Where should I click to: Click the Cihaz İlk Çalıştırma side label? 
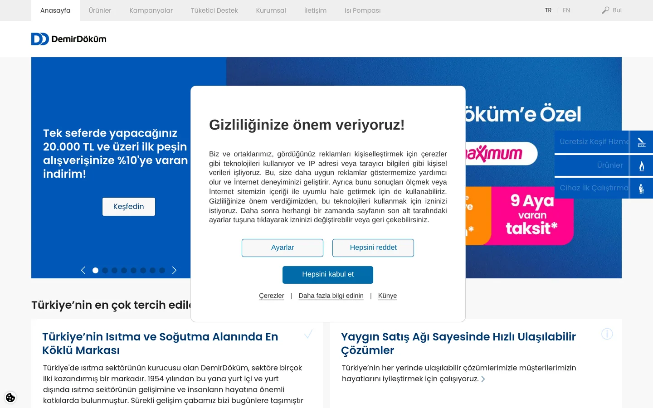[x=595, y=188]
